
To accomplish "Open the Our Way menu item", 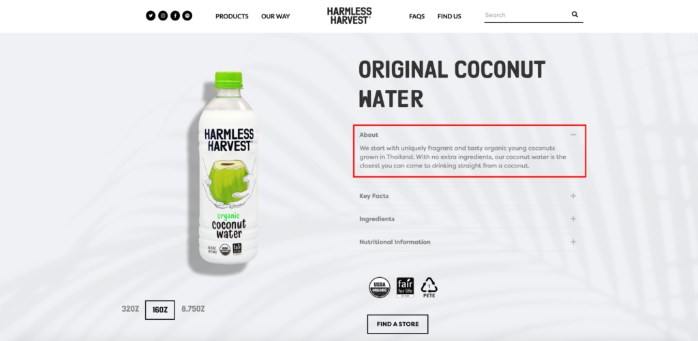I will coord(275,16).
